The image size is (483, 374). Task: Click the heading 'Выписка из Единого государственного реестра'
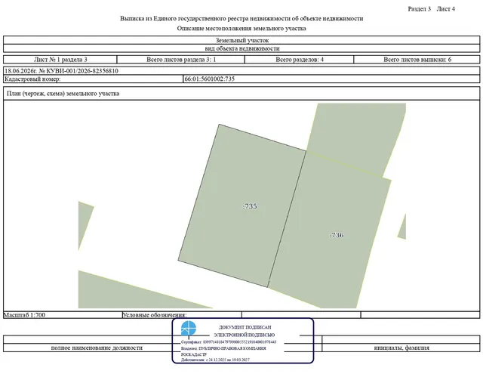pyautogui.click(x=241, y=18)
